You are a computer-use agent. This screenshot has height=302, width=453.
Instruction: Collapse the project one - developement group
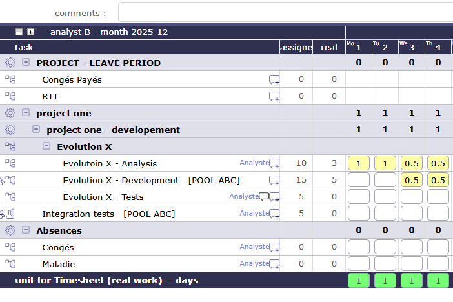pyautogui.click(x=36, y=130)
